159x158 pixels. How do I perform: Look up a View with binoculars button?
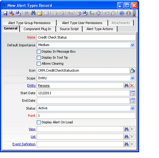point(126,129)
